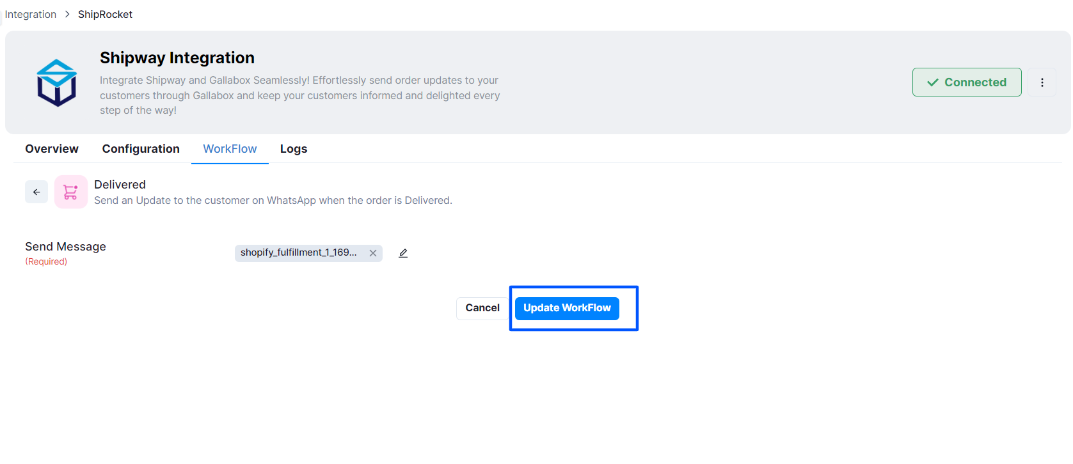Edit the message template with the pencil icon
The image size is (1073, 464).
(403, 253)
